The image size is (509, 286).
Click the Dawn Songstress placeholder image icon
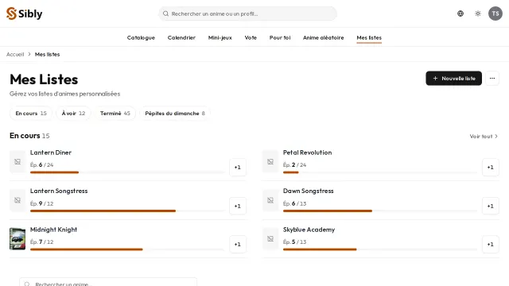(270, 200)
